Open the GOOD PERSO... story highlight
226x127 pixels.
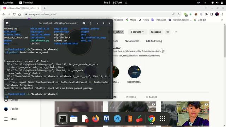[134, 74]
